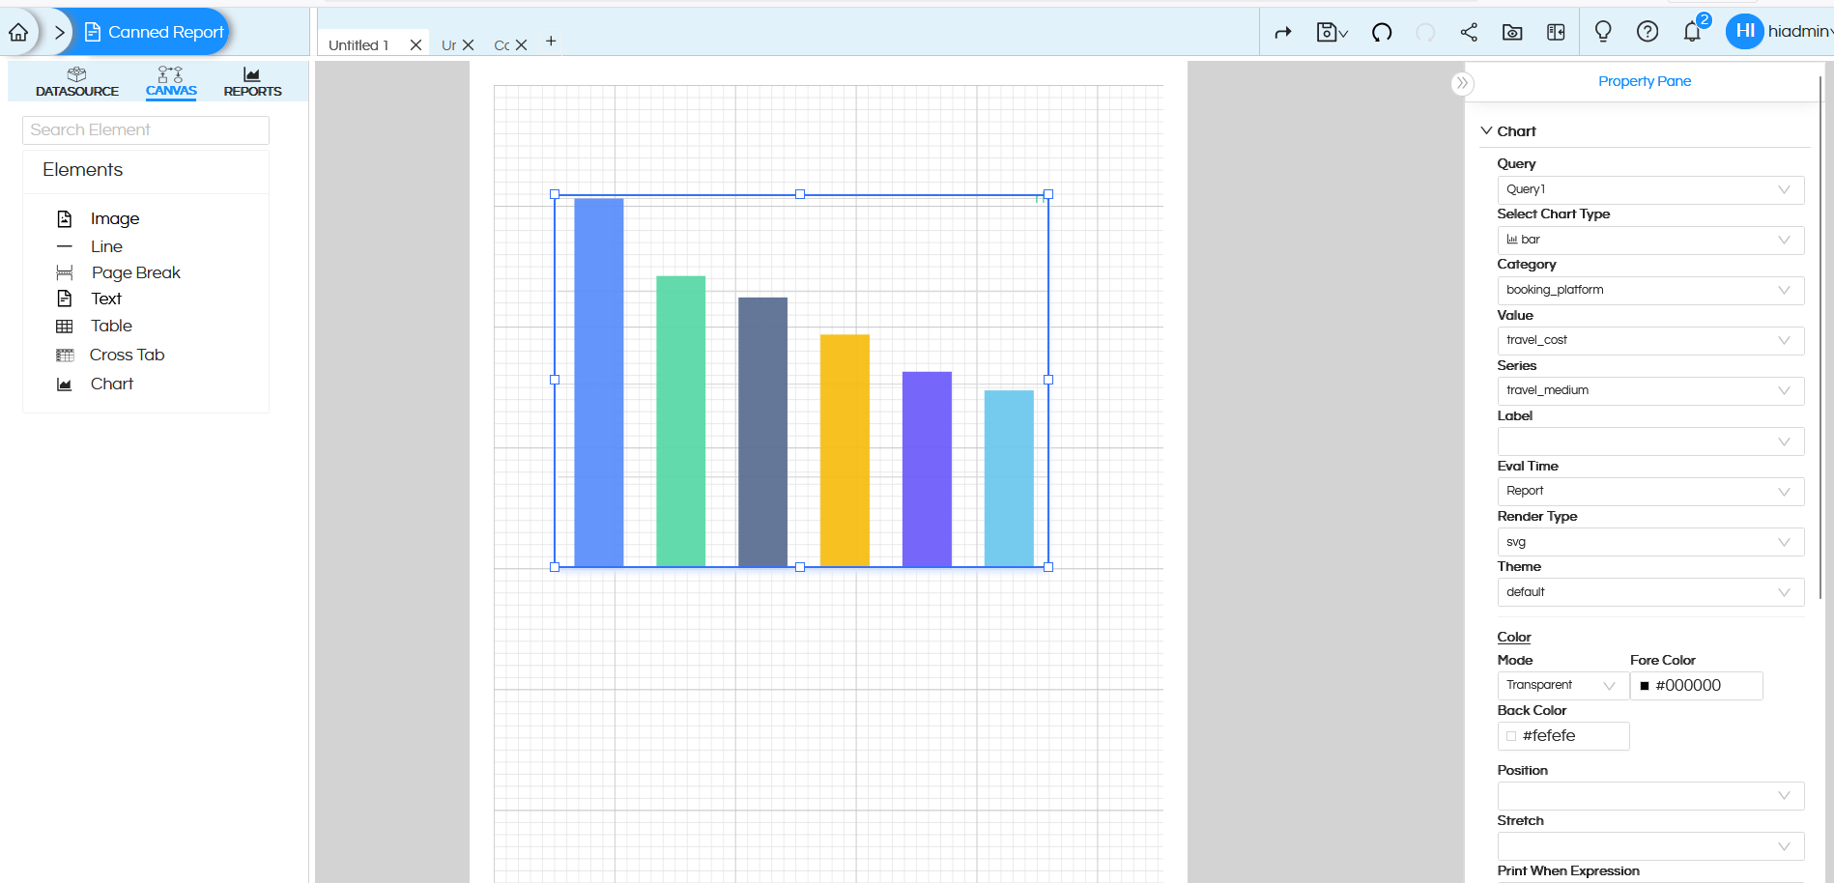Switch to the DATASOURCE tab
Image resolution: width=1834 pixels, height=883 pixels.
point(76,81)
